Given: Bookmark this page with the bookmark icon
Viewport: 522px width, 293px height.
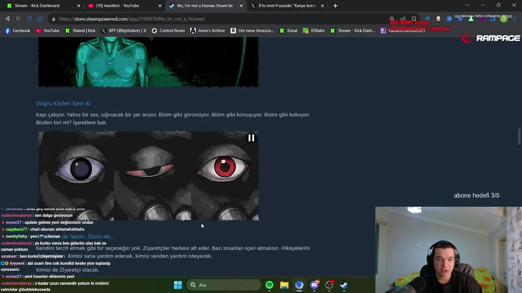Looking at the screenshot, I should point(414,19).
